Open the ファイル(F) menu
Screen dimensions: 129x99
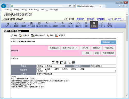click(x=8, y=10)
